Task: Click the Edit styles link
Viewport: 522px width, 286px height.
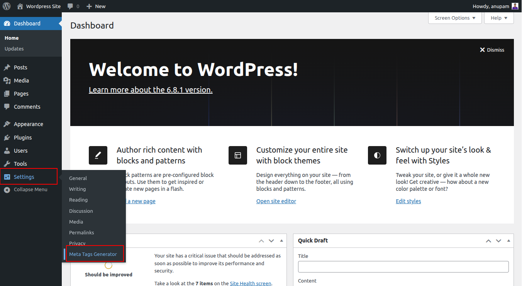Action: (x=408, y=201)
